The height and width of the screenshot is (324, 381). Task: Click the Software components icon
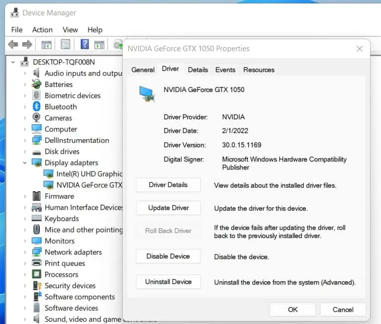(x=37, y=296)
